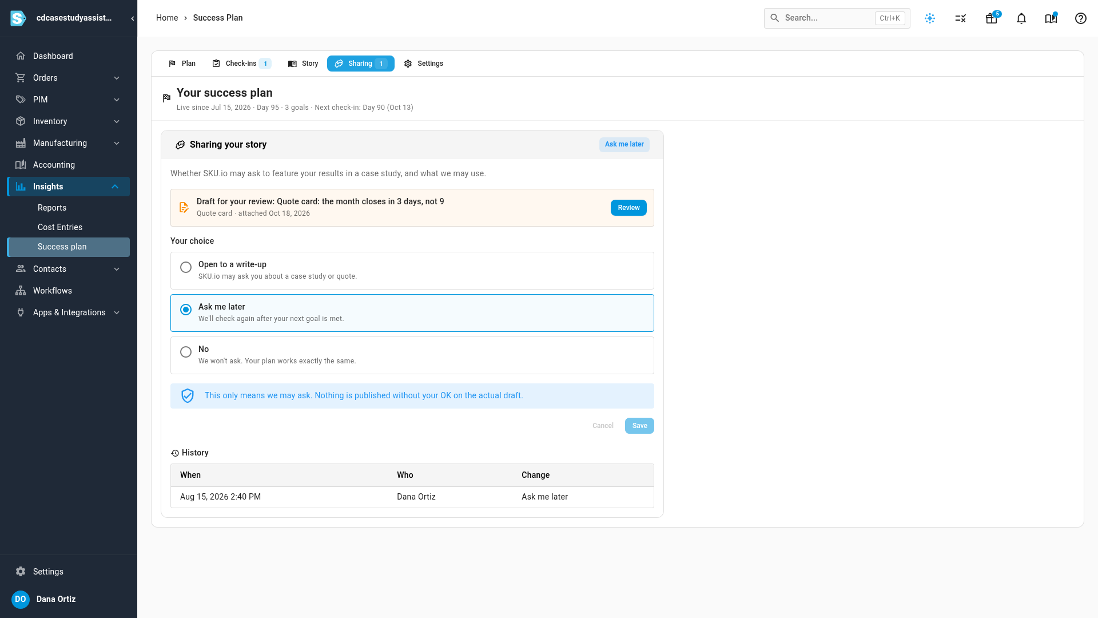
Task: Expand the Orders menu chevron
Action: 117,78
